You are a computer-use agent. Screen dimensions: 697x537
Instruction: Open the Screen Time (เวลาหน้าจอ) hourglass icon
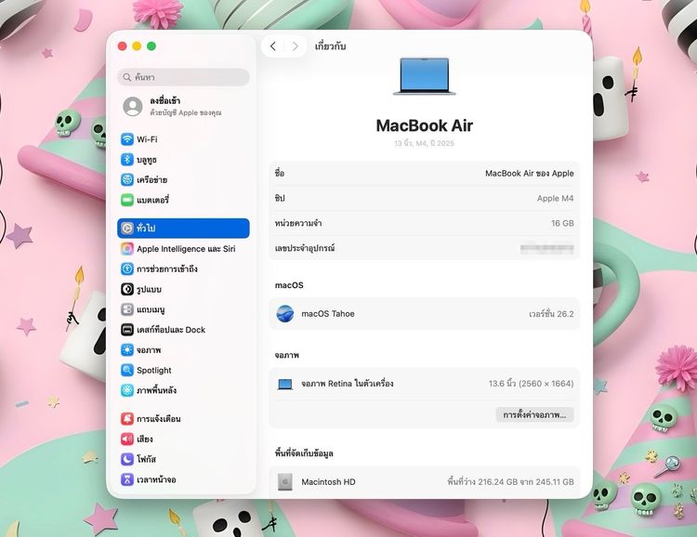click(127, 479)
